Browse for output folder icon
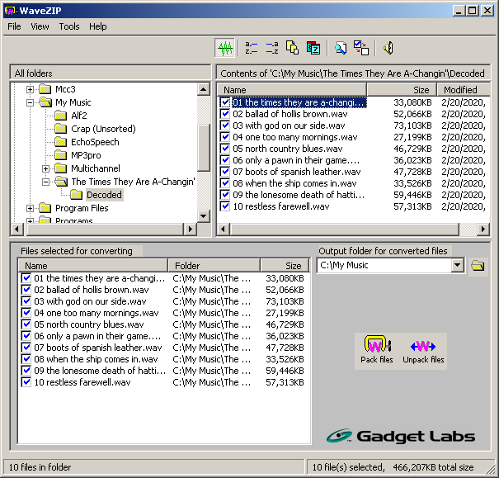This screenshot has width=499, height=478. [x=478, y=265]
